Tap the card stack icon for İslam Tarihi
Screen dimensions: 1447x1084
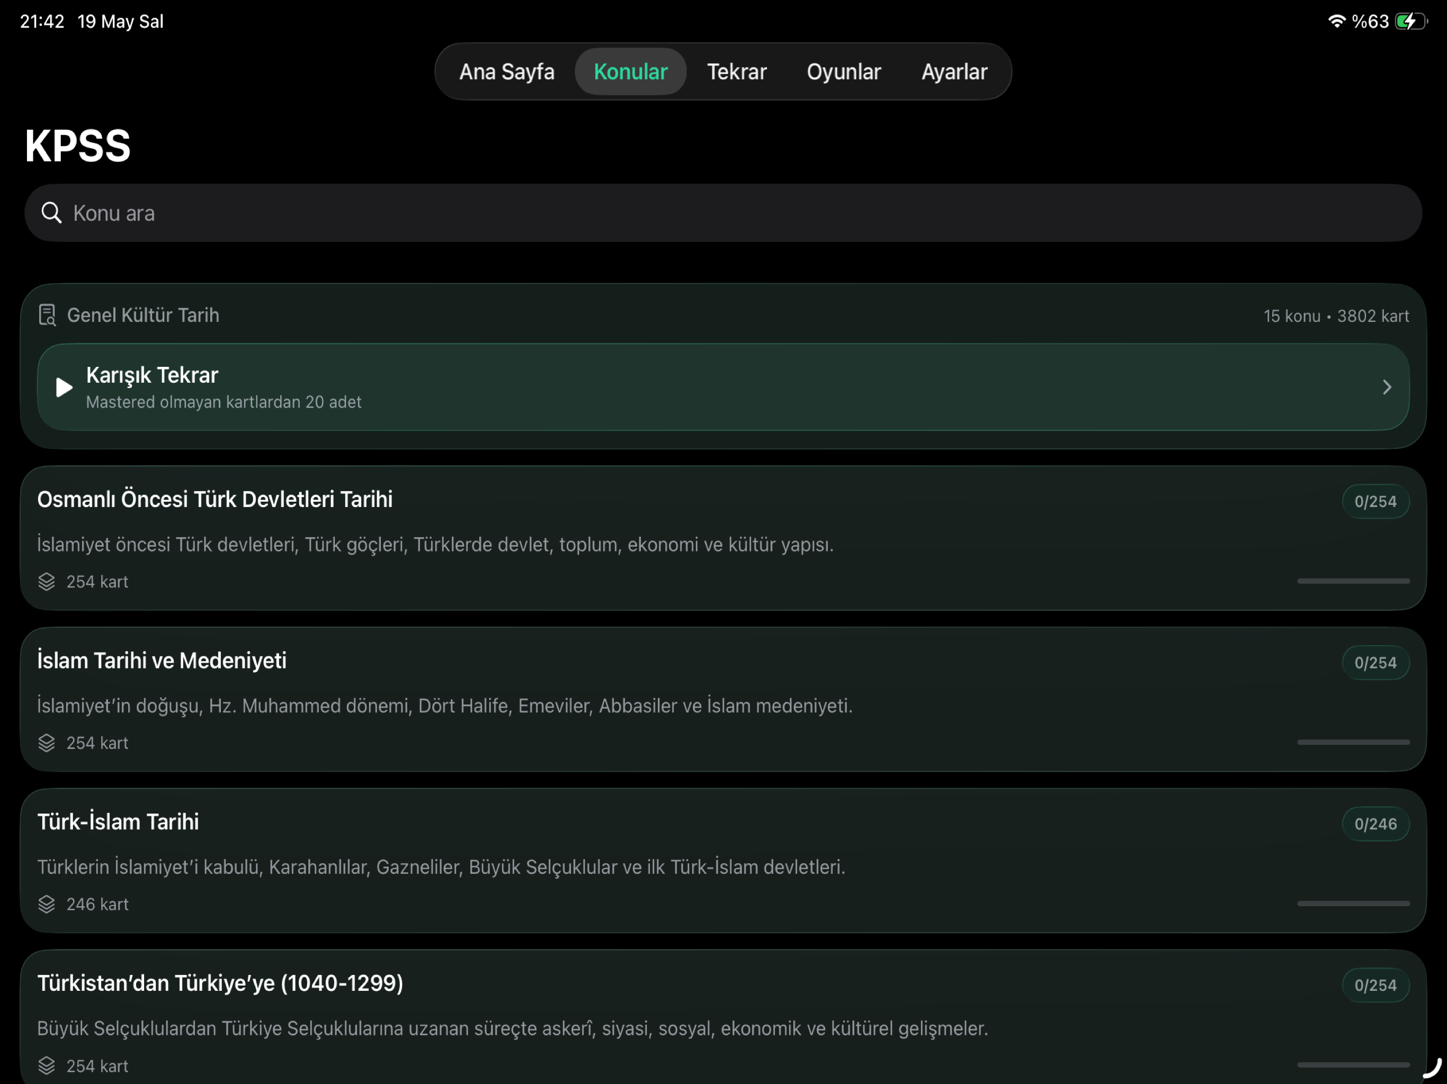(47, 743)
